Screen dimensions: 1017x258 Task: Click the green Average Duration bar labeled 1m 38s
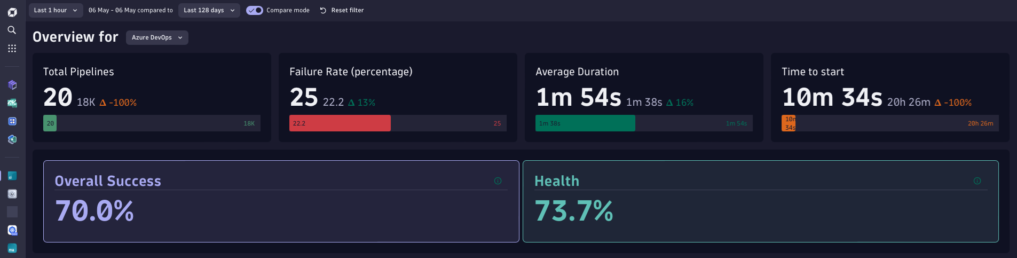[585, 123]
